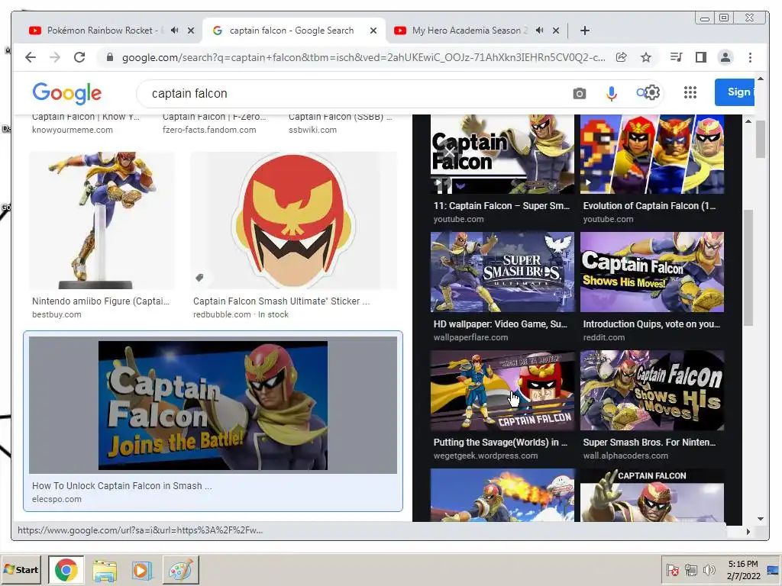Click the share page icon in address bar
This screenshot has width=782, height=586.
[622, 57]
